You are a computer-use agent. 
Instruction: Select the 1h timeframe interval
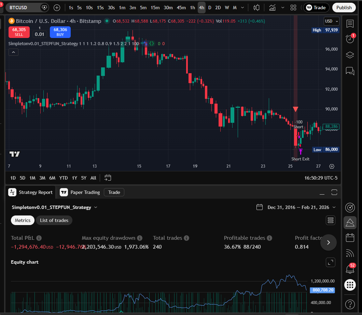click(192, 7)
